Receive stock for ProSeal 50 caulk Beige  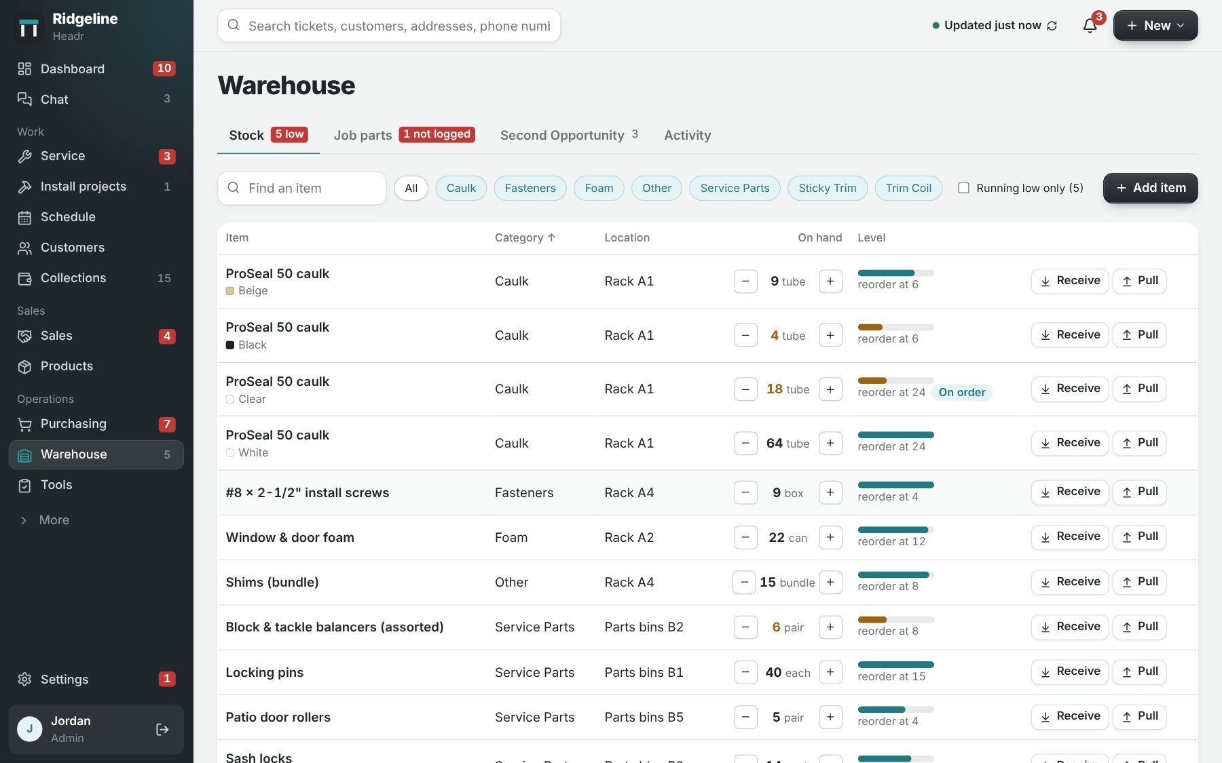[x=1069, y=281]
